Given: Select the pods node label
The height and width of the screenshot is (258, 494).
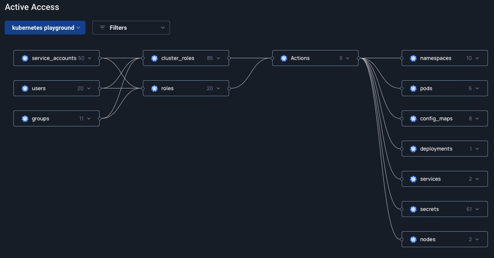Looking at the screenshot, I should point(426,88).
